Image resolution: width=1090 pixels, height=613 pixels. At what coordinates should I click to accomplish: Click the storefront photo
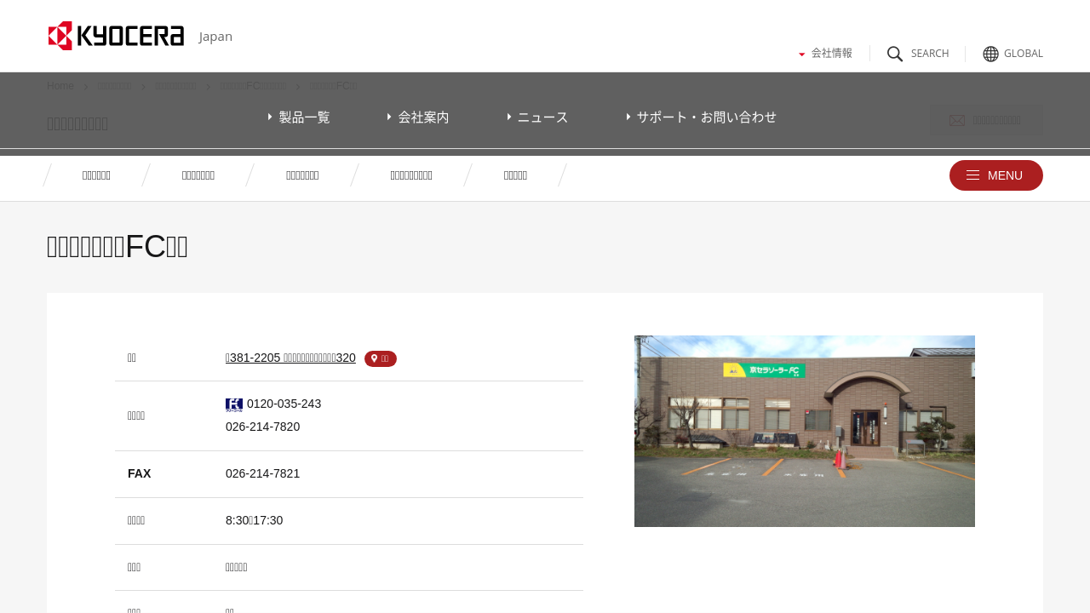tap(804, 431)
